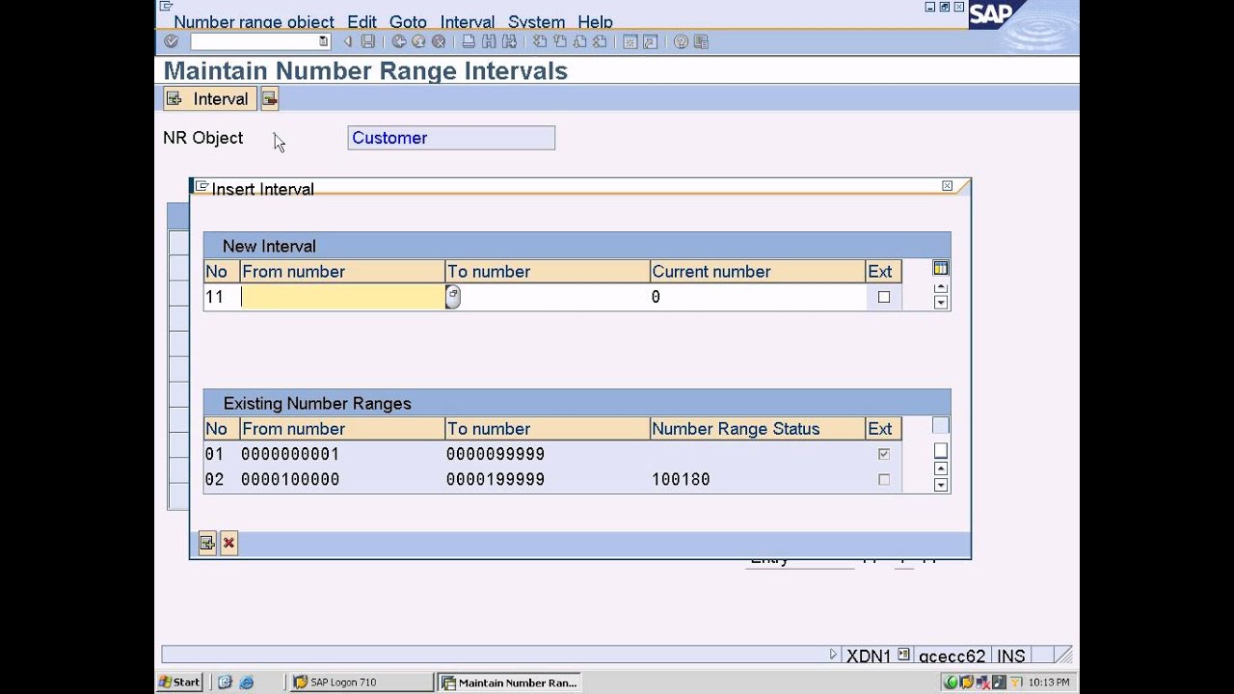The image size is (1234, 694).
Task: Open the Edit menu
Action: 362,21
